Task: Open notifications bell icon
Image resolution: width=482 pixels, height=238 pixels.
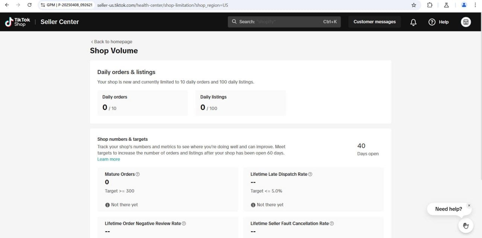Action: [413, 22]
